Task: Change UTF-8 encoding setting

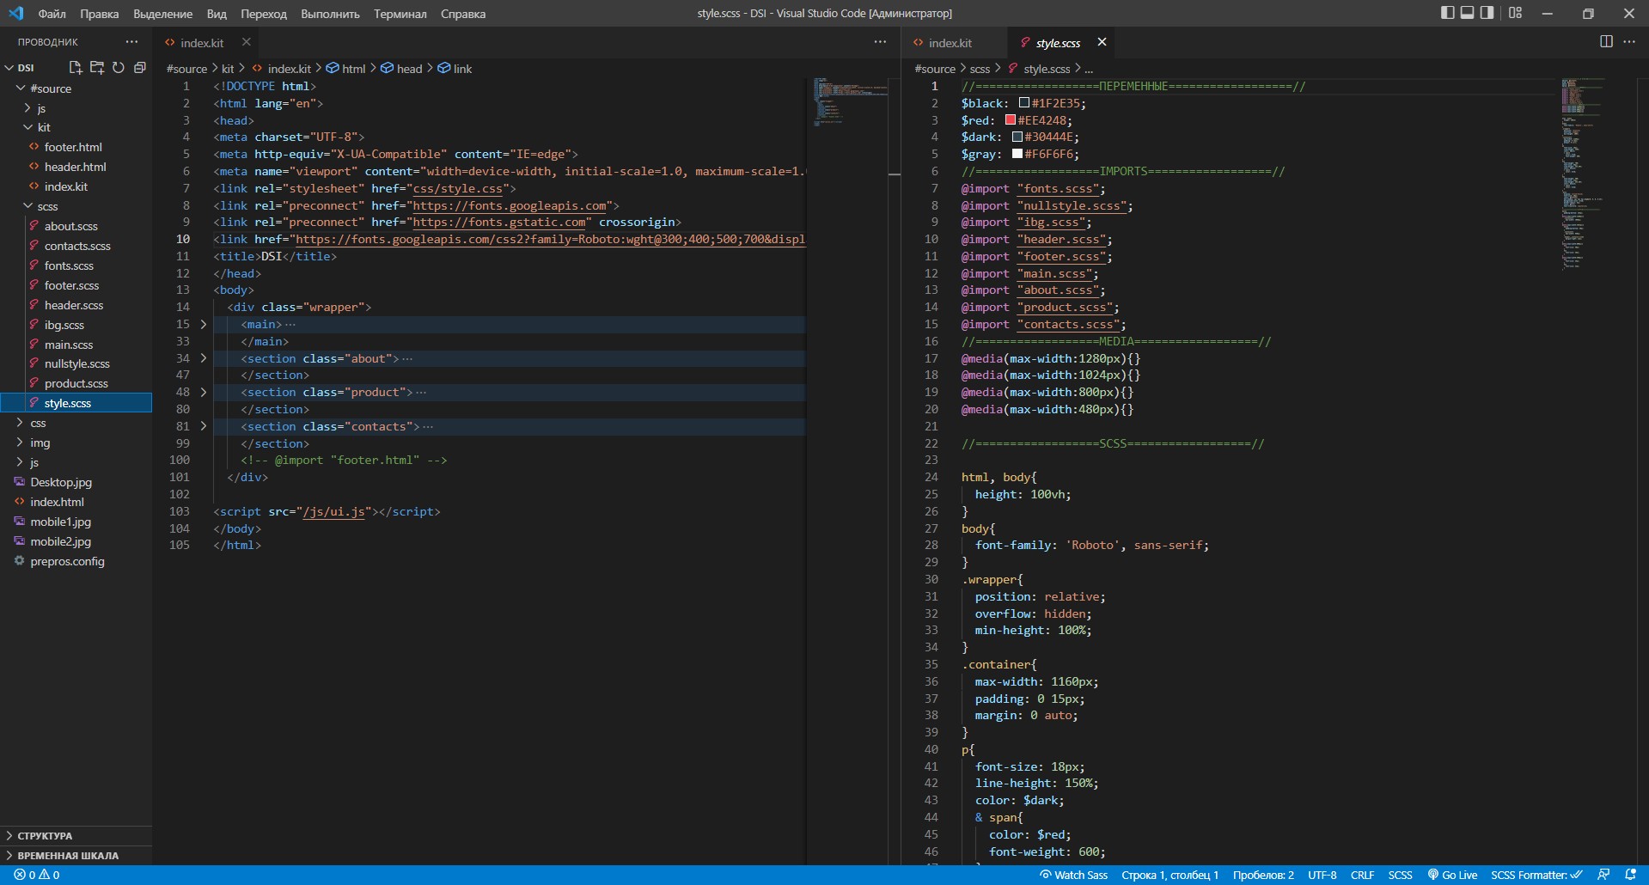Action: pyautogui.click(x=1322, y=875)
